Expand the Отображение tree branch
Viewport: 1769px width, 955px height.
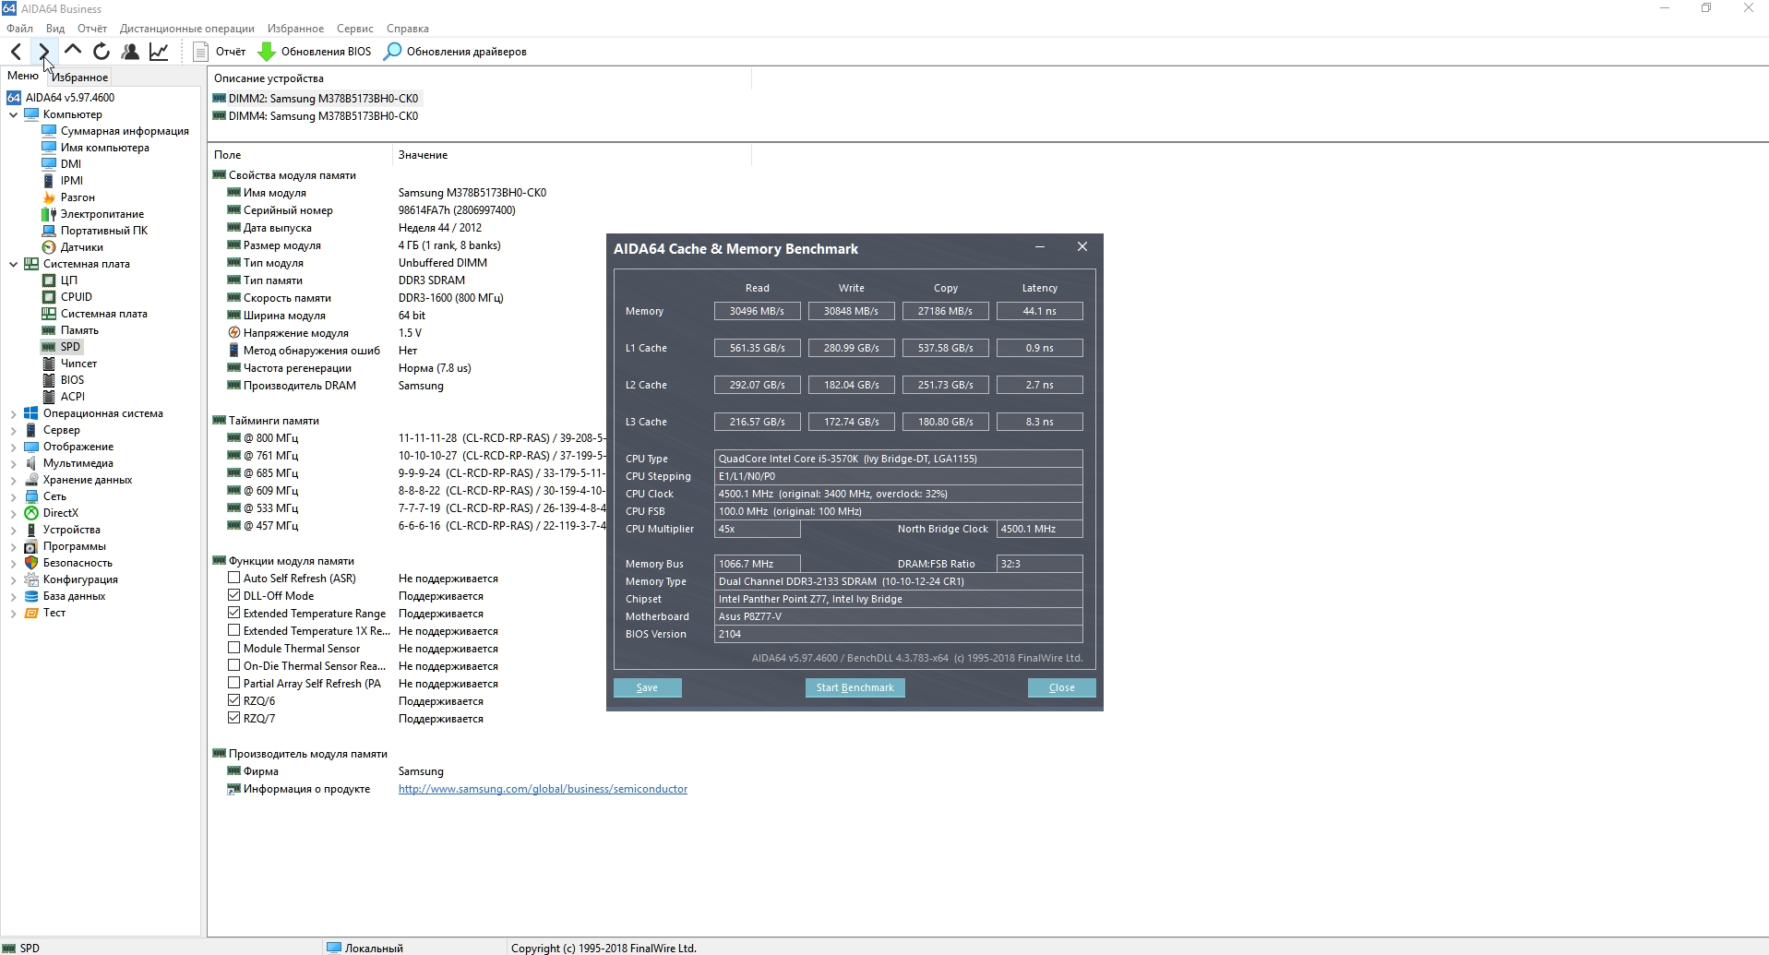point(14,447)
